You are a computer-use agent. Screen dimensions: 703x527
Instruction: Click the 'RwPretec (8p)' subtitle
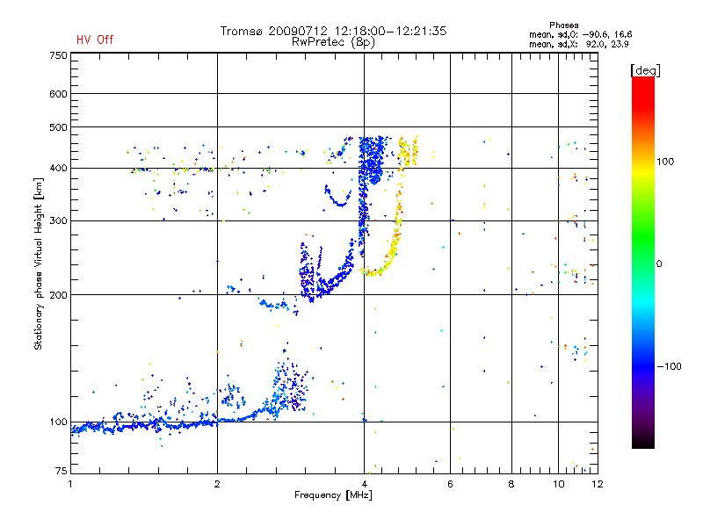click(333, 42)
